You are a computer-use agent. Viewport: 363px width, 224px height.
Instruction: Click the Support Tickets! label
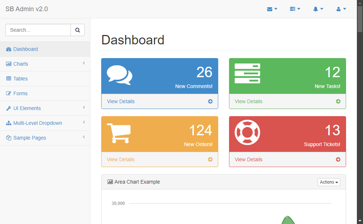[322, 144]
